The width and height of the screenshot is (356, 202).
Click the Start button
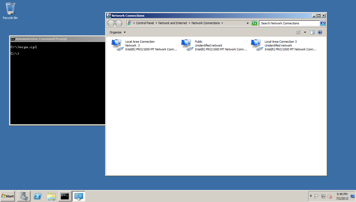(x=8, y=196)
